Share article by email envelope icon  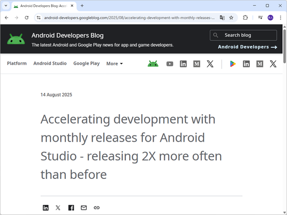pyautogui.click(x=83, y=208)
